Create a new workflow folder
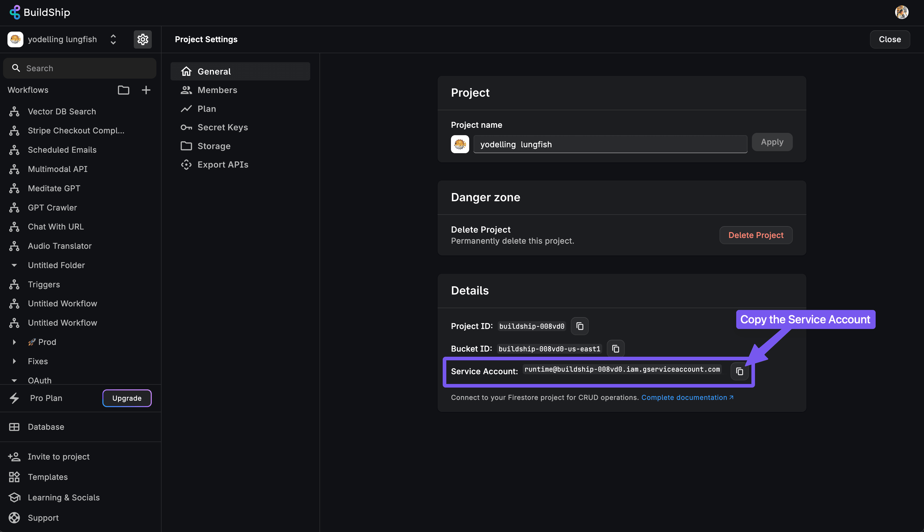Image resolution: width=924 pixels, height=532 pixels. 123,90
